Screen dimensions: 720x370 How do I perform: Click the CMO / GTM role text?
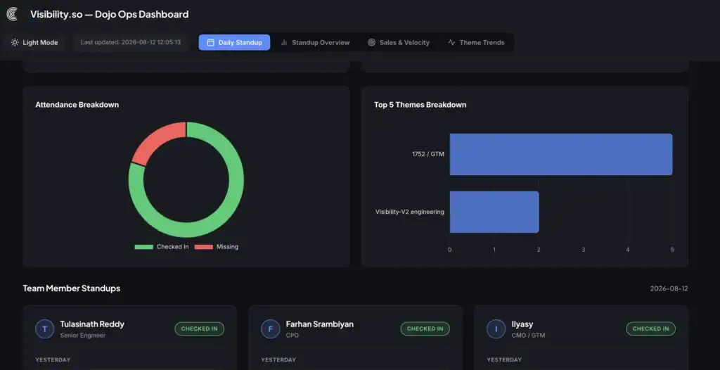(x=529, y=336)
